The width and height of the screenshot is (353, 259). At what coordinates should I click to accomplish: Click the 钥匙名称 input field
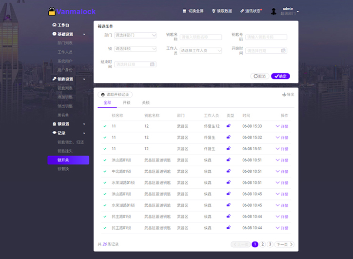click(201, 37)
